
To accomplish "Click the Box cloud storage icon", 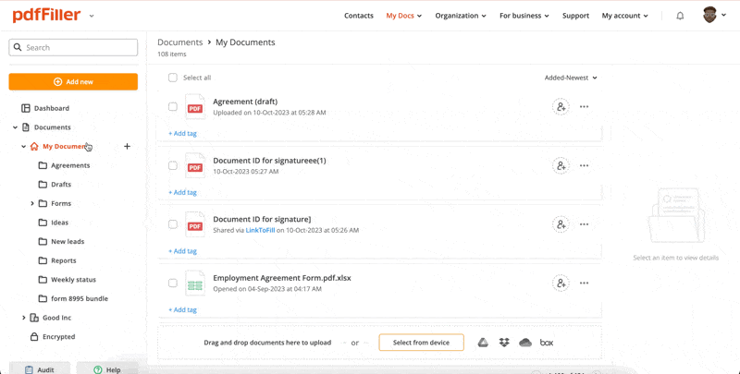I will click(x=547, y=343).
